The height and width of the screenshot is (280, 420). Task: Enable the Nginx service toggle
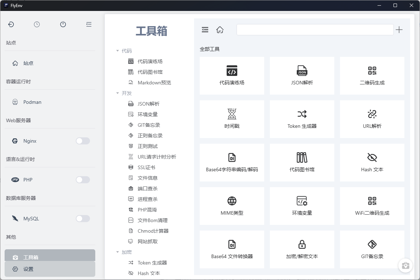[x=83, y=141]
